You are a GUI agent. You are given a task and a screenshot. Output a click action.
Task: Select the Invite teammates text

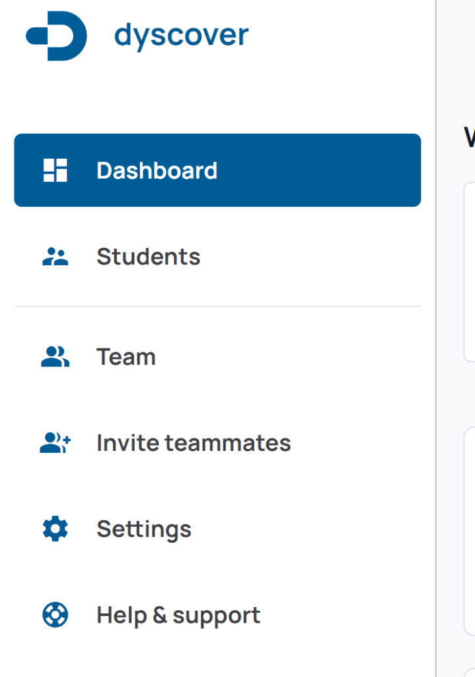tap(194, 443)
